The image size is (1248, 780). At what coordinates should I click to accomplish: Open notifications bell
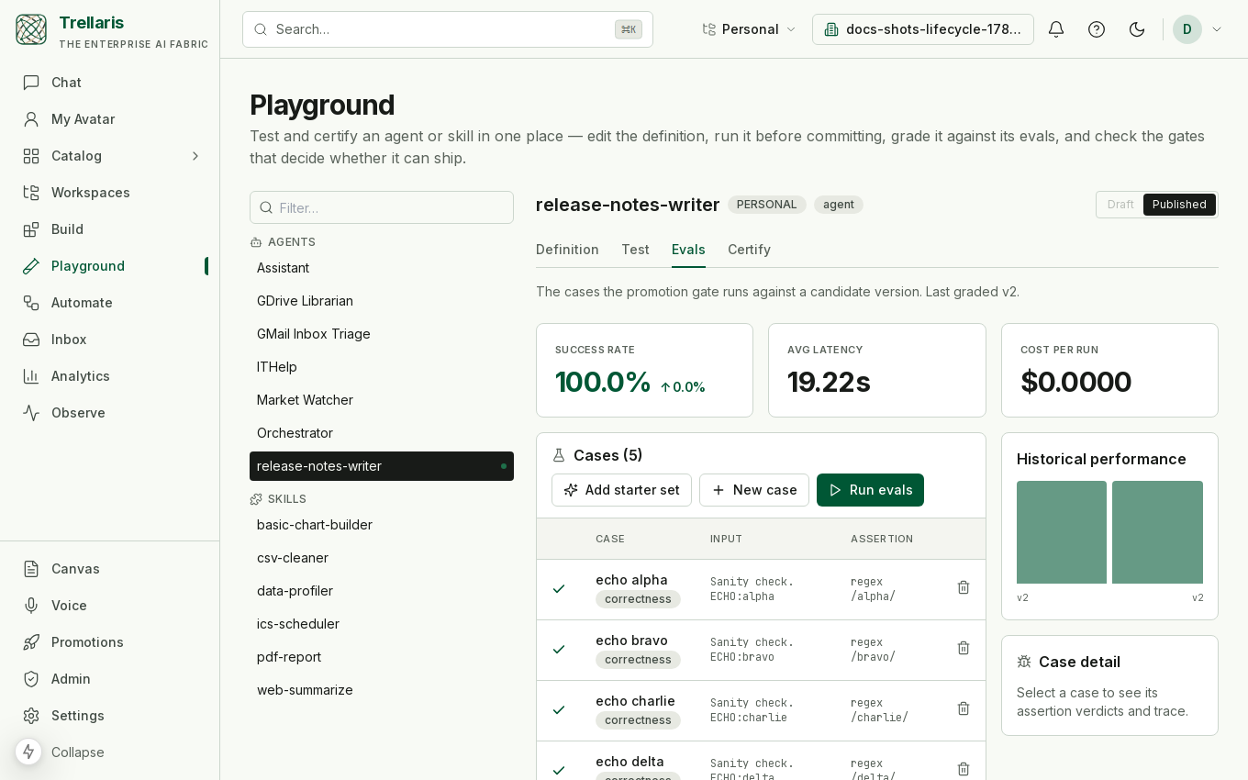coord(1056,29)
